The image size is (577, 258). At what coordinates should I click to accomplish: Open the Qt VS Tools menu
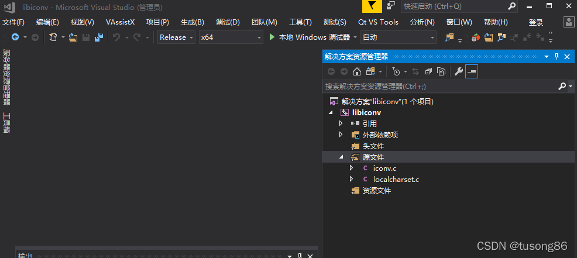[x=378, y=22]
